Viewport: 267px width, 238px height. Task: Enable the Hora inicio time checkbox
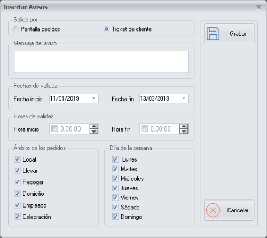(x=54, y=128)
